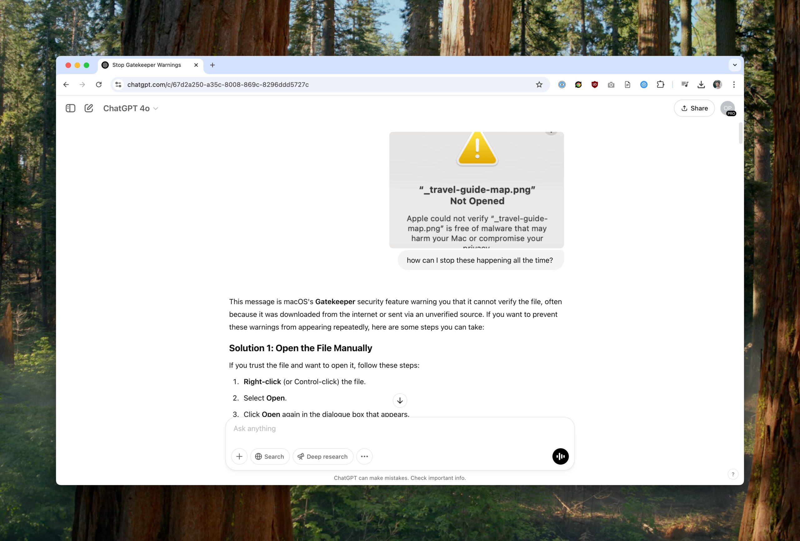Open the uBlock Origin extension icon
This screenshot has height=541, width=800.
[594, 85]
